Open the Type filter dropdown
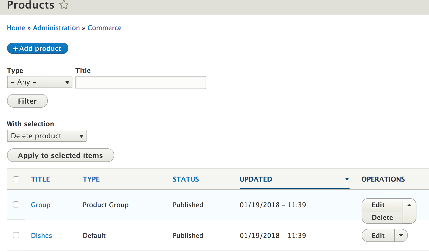429x252 pixels. [x=39, y=82]
